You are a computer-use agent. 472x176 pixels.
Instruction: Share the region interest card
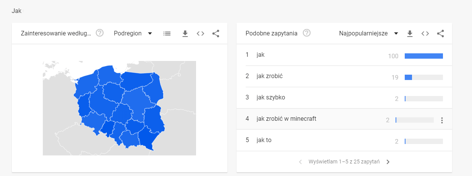coord(216,34)
